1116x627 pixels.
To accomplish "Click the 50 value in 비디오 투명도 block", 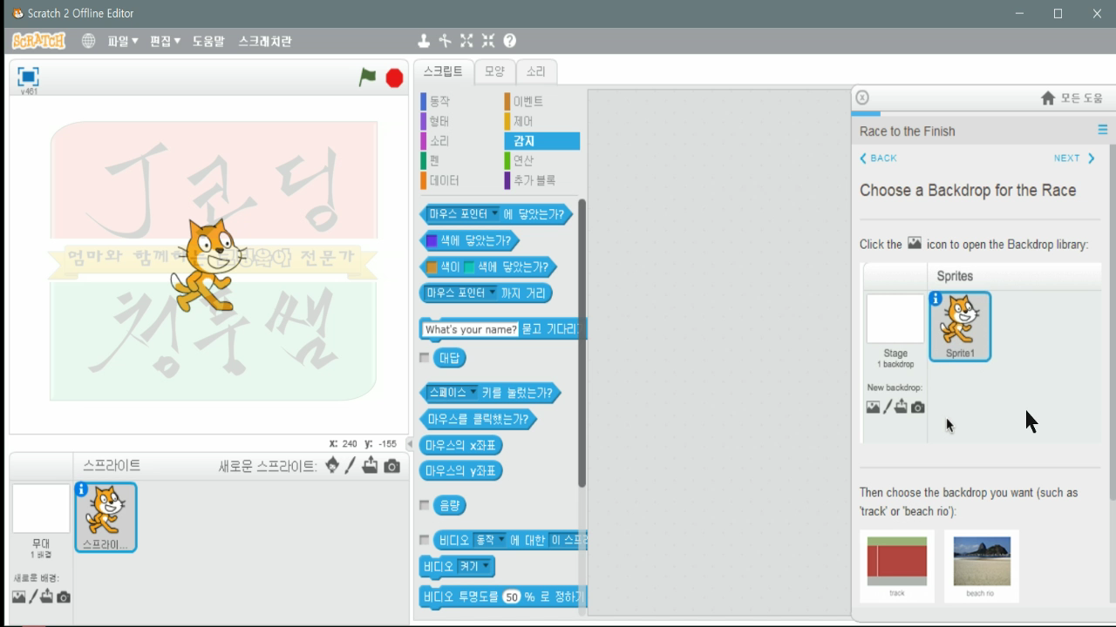I will click(512, 597).
